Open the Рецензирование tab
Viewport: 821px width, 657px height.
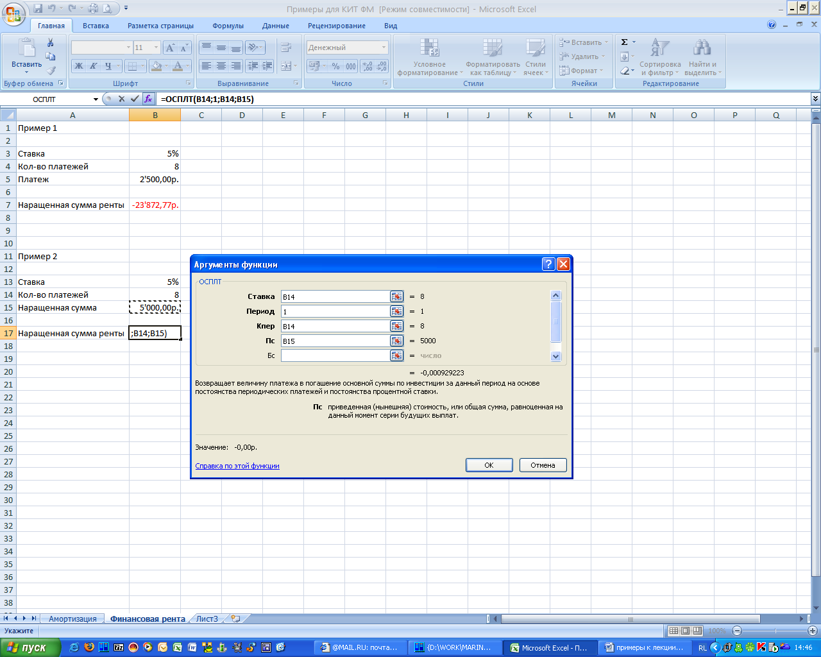click(x=337, y=26)
